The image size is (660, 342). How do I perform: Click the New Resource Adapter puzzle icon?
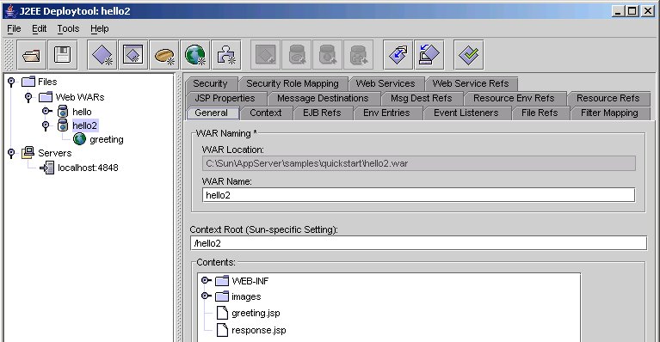coord(226,55)
